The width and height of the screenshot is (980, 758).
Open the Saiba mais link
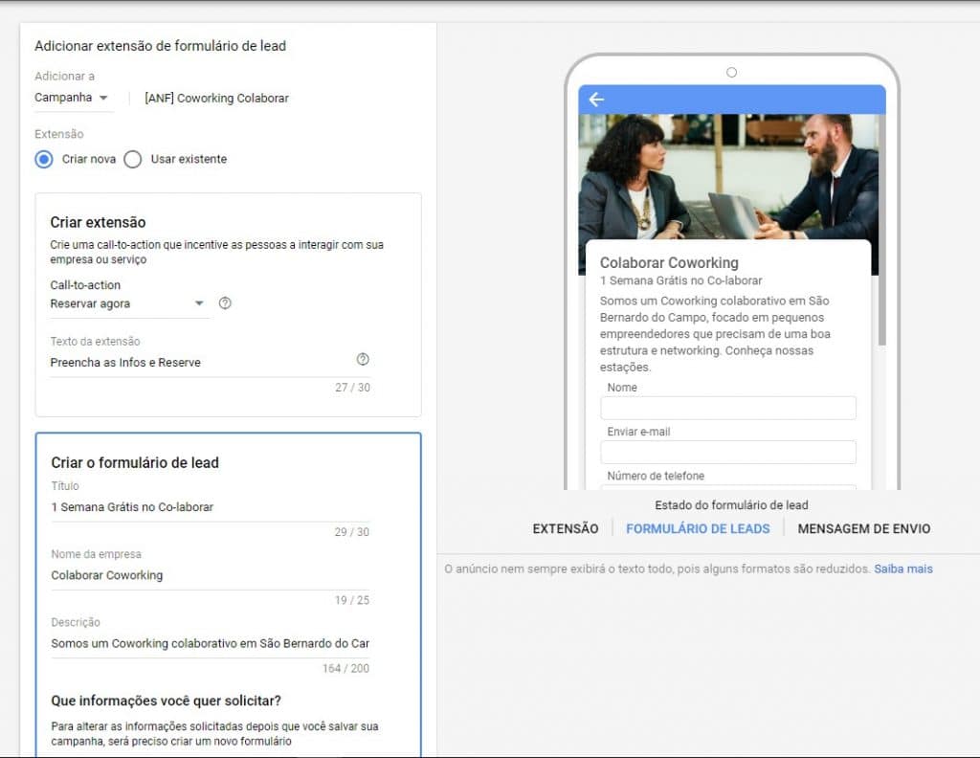[x=902, y=568]
